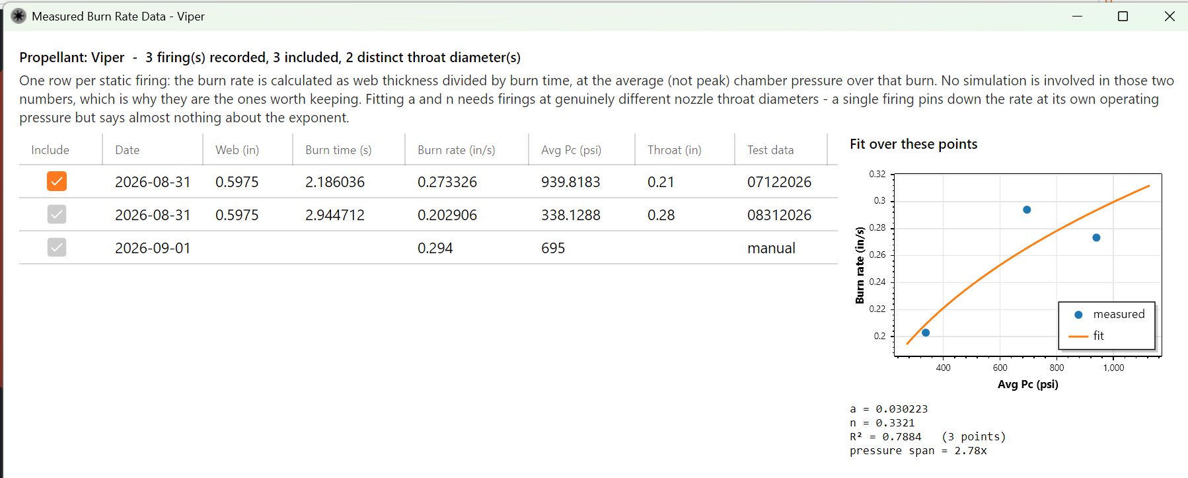Select the date cell 2026-09-01
This screenshot has height=478, width=1188.
click(153, 248)
